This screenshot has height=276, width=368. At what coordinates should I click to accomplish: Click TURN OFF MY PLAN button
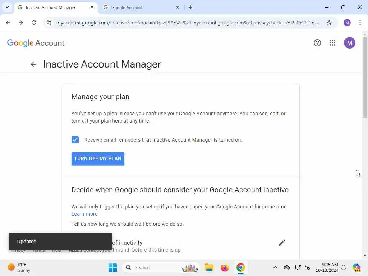pyautogui.click(x=98, y=158)
